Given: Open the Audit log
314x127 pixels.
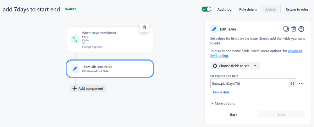Looking at the screenshot, I should 224,9.
